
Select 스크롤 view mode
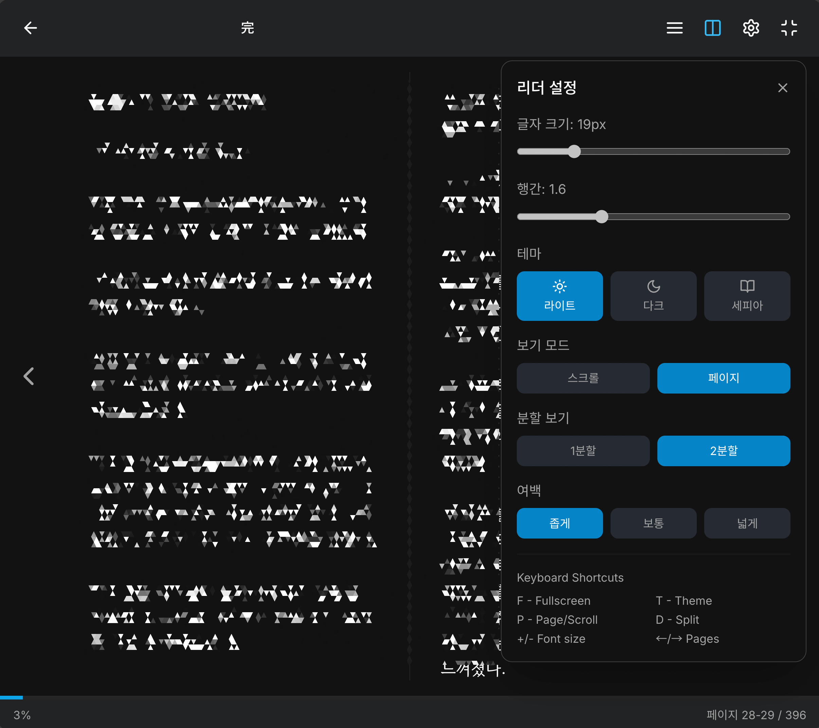tap(583, 378)
